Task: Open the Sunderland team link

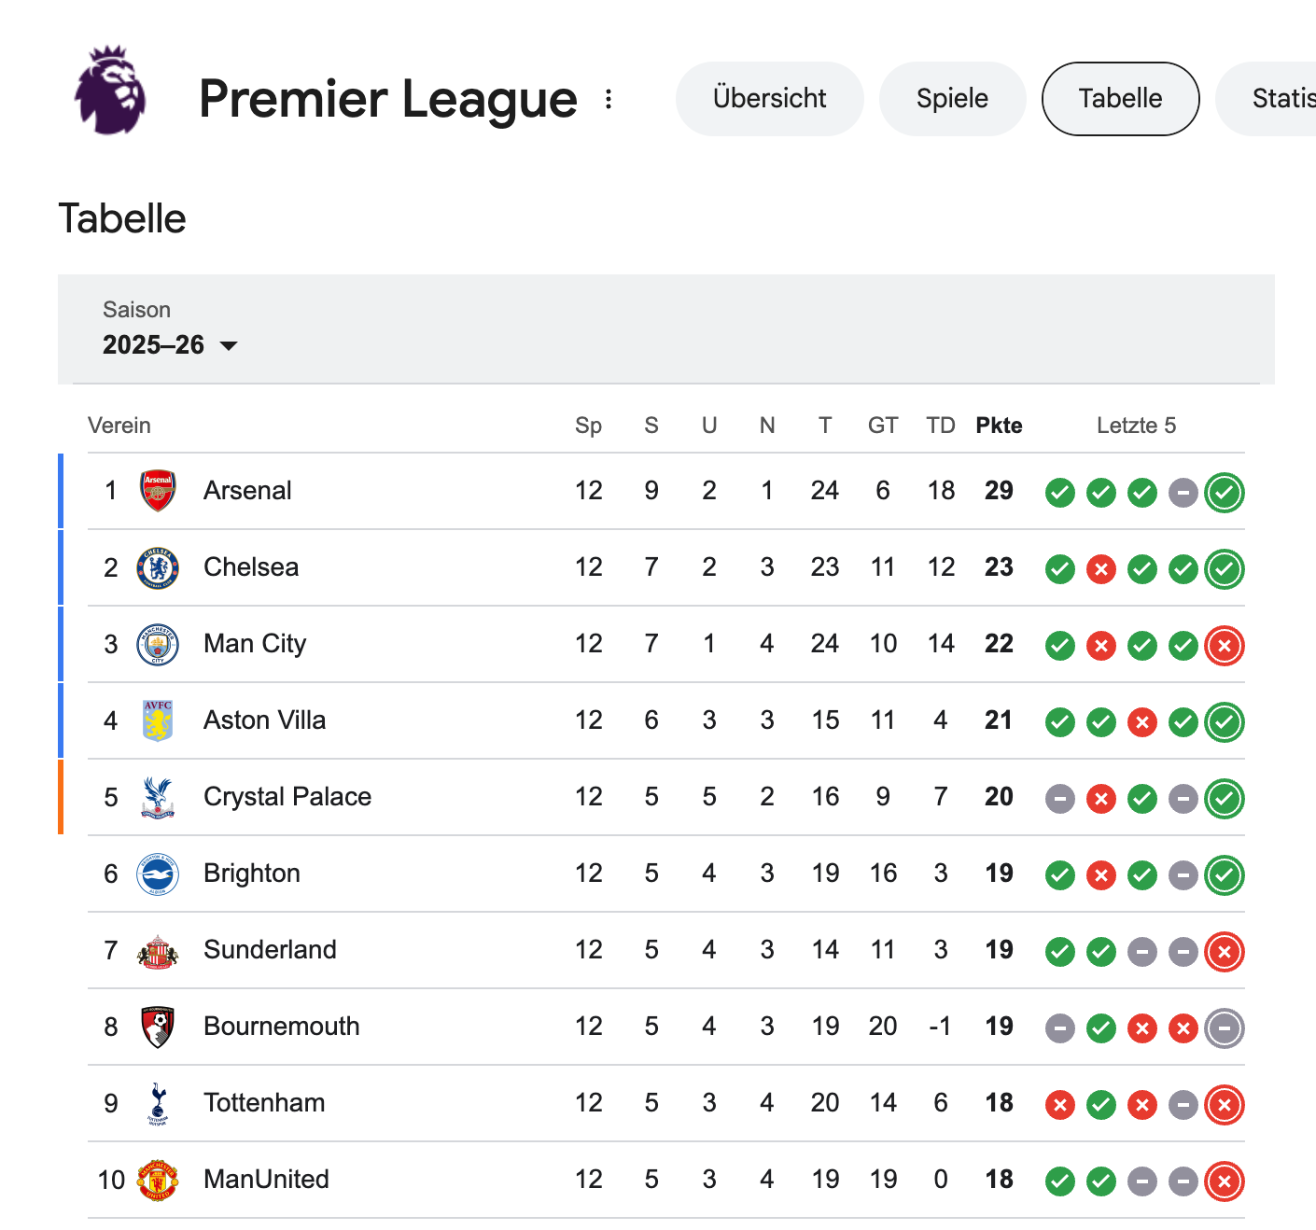Action: point(270,950)
